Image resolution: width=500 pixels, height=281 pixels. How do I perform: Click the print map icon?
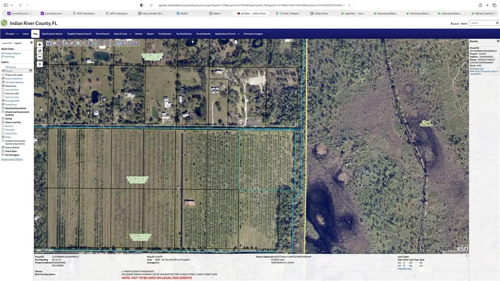click(130, 43)
